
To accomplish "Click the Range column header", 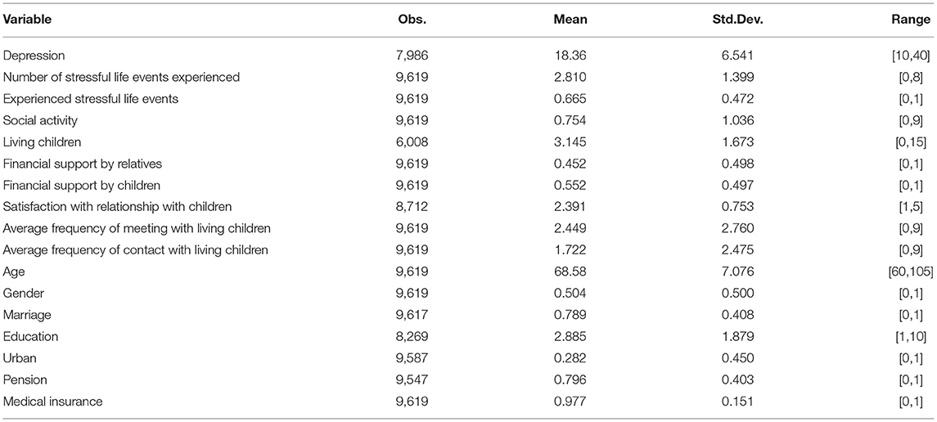I will (913, 20).
